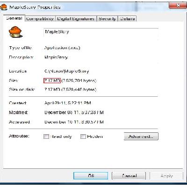Viewport: 187px width, 187px height.
Task: Close the MapleStory Properties window
Action: coord(178,6)
